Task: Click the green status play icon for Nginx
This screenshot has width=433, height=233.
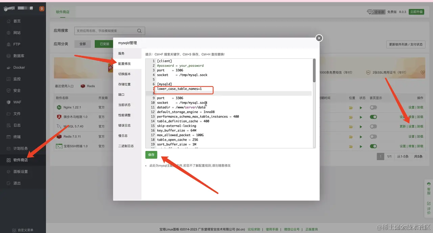Action: [361, 108]
